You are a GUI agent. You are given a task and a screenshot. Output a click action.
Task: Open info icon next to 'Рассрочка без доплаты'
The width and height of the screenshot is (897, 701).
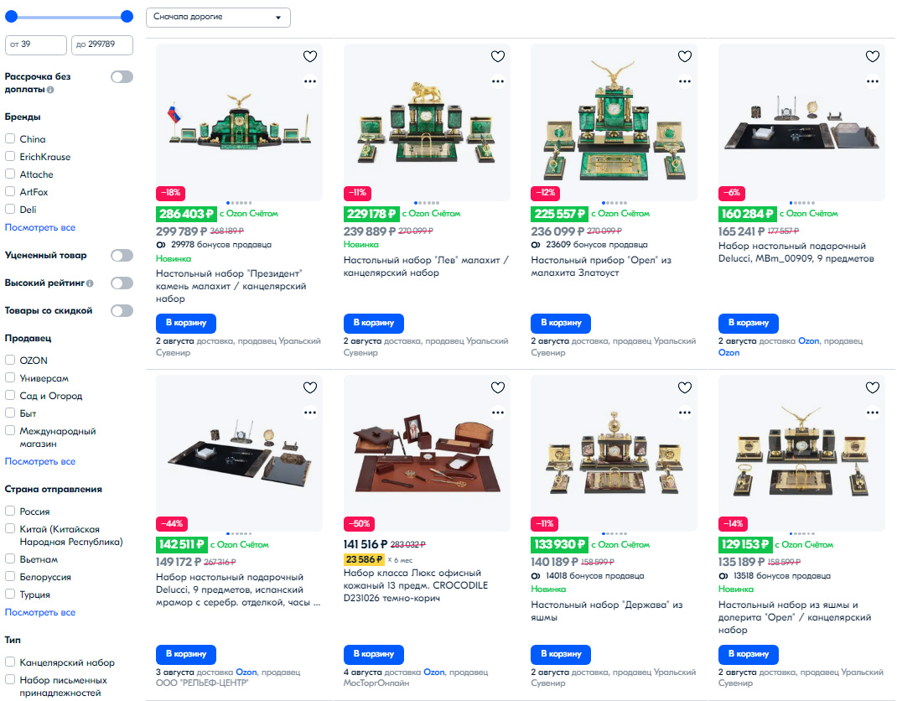click(50, 90)
